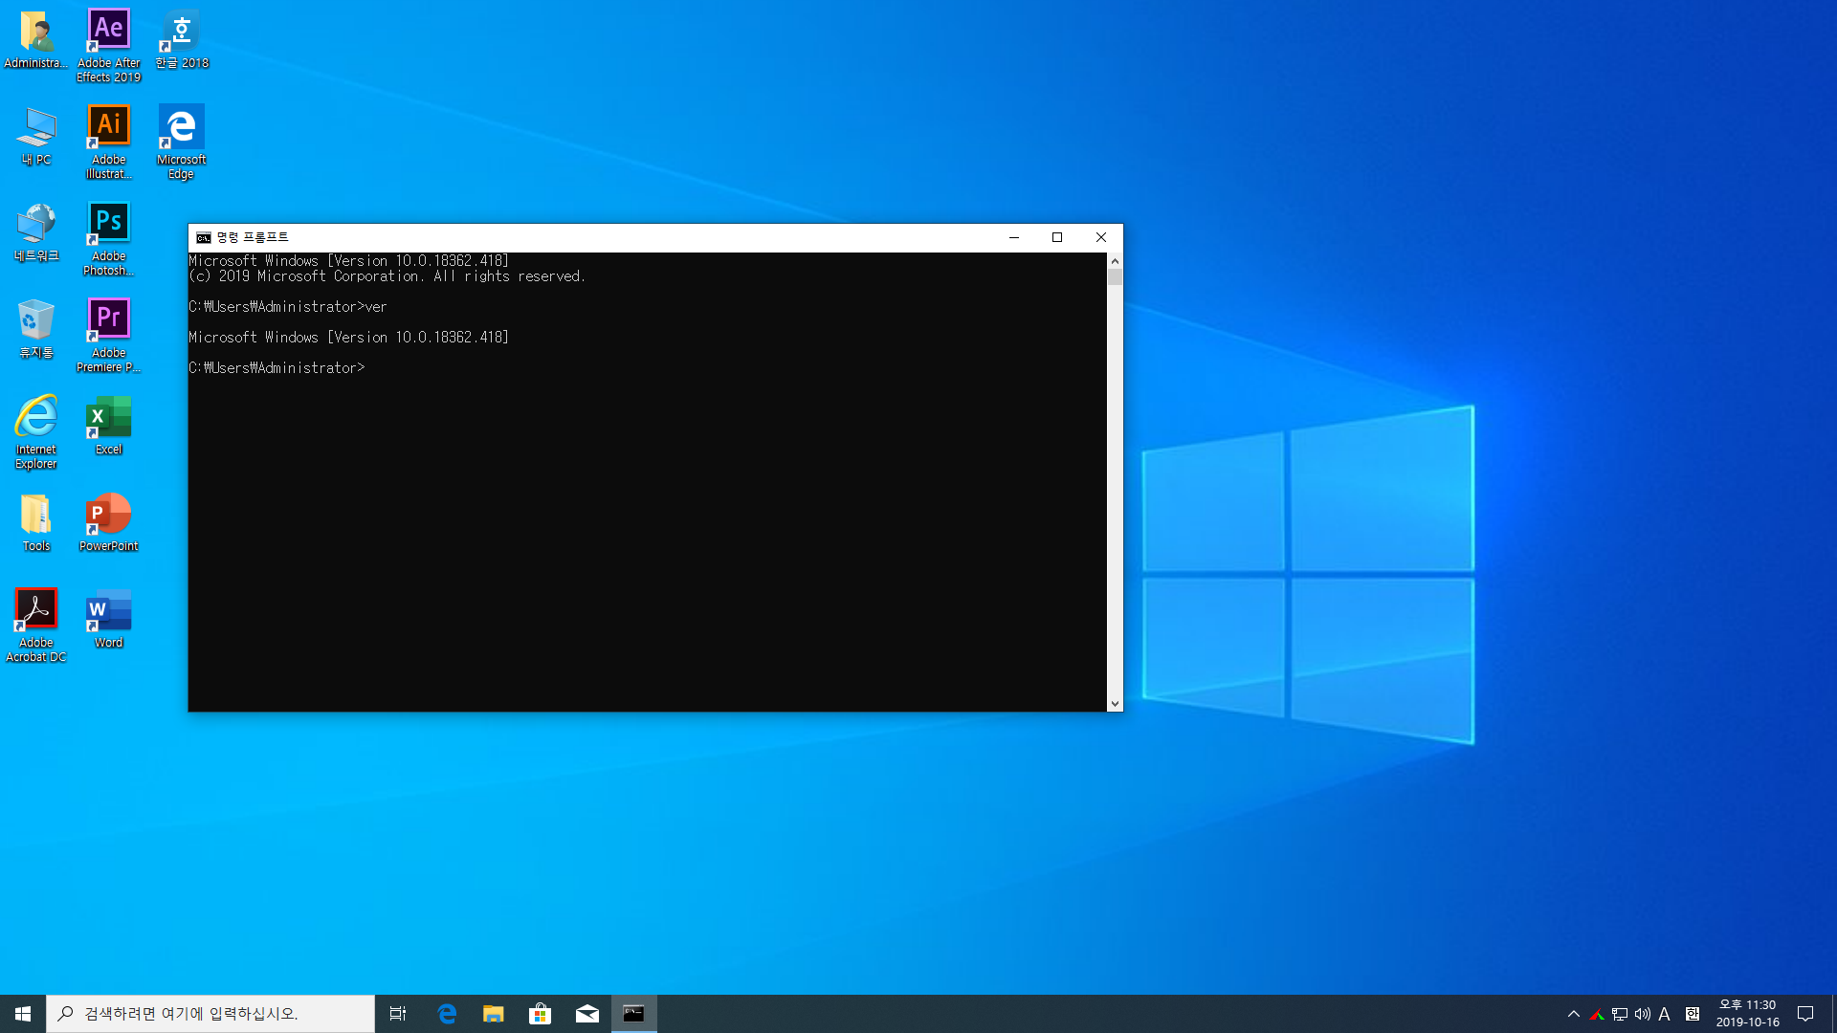
Task: Select the 휴지통 recycle bin icon
Action: tap(36, 330)
